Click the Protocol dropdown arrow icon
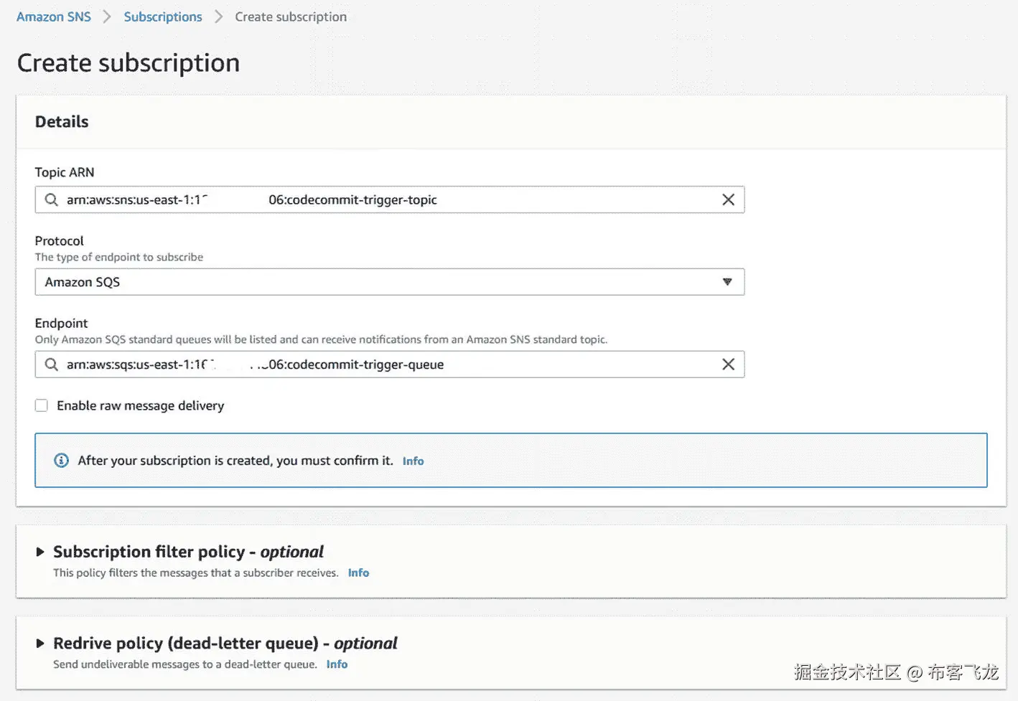 [727, 282]
